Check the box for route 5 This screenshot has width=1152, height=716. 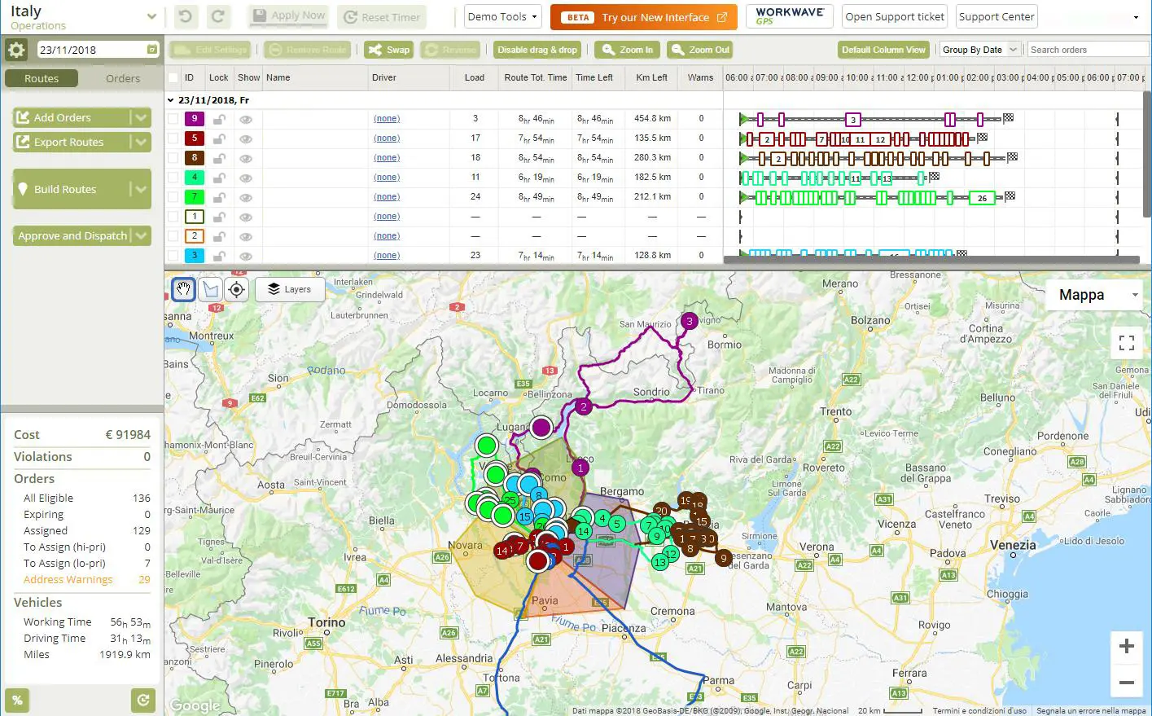pos(173,138)
